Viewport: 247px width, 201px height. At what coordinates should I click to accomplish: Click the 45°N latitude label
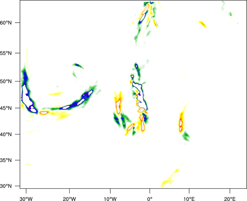(x=6, y=108)
